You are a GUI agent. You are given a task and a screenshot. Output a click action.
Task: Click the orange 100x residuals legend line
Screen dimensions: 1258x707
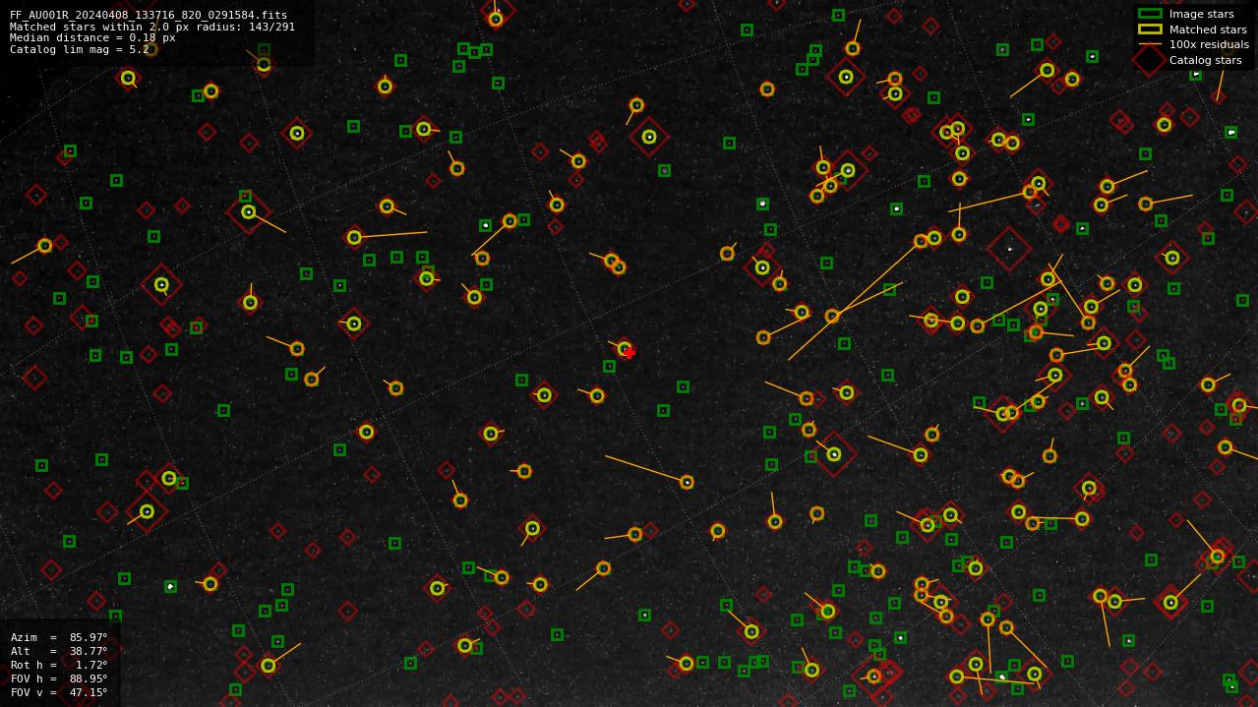click(1150, 44)
